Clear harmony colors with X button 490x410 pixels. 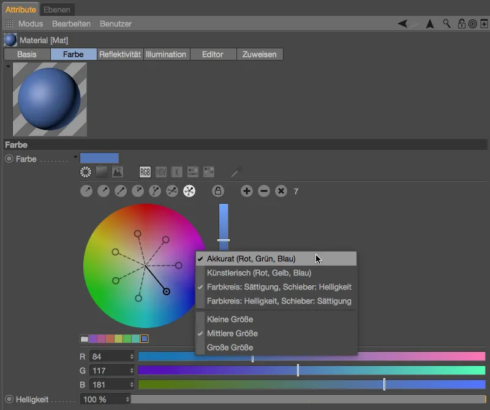click(x=281, y=191)
